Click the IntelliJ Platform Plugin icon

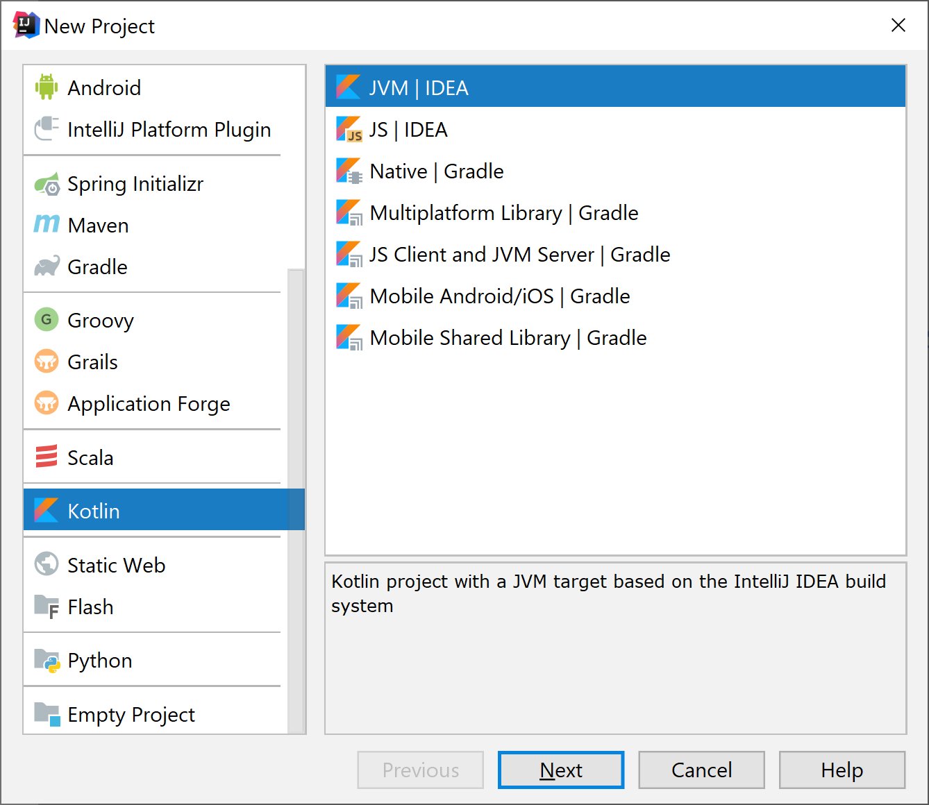[x=46, y=129]
